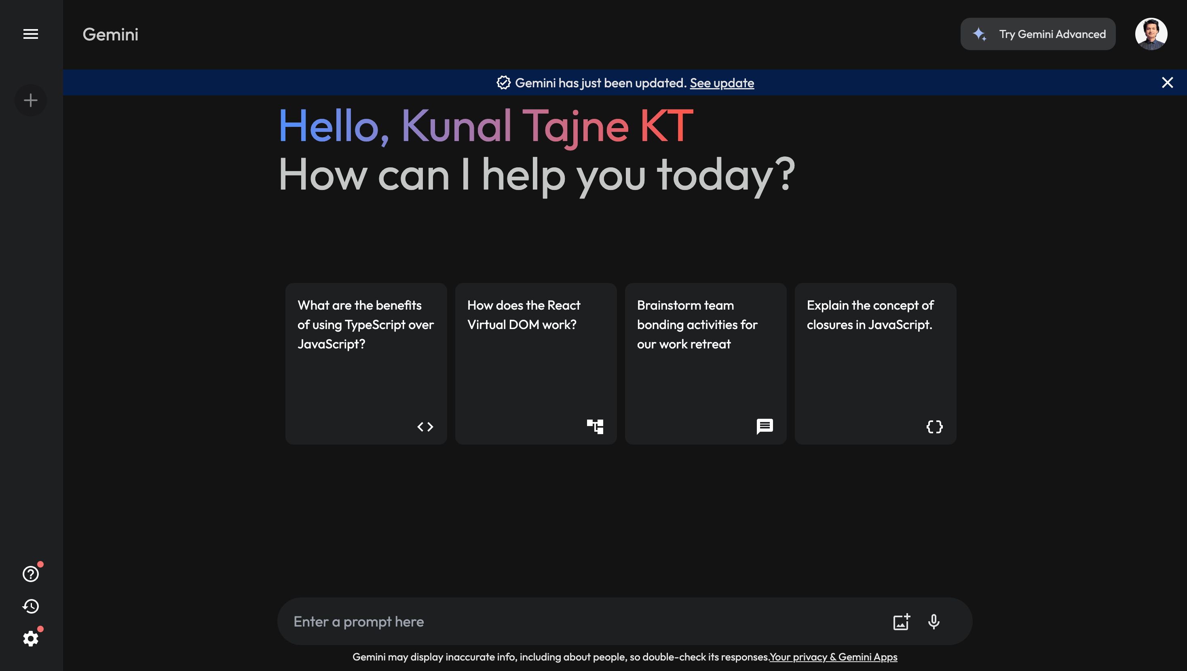
Task: Open the Activity history icon
Action: tap(30, 606)
